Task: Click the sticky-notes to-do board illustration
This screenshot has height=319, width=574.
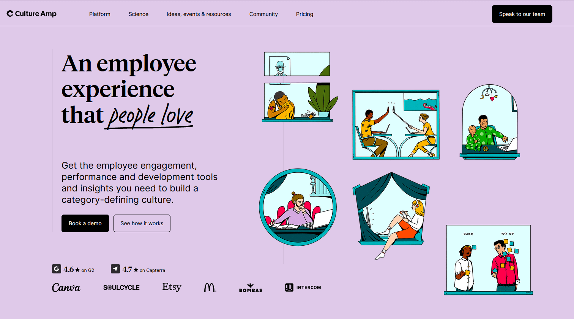Action: pos(488,260)
